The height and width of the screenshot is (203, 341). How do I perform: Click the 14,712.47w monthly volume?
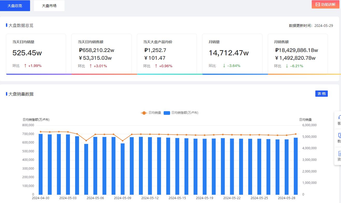[x=229, y=53]
